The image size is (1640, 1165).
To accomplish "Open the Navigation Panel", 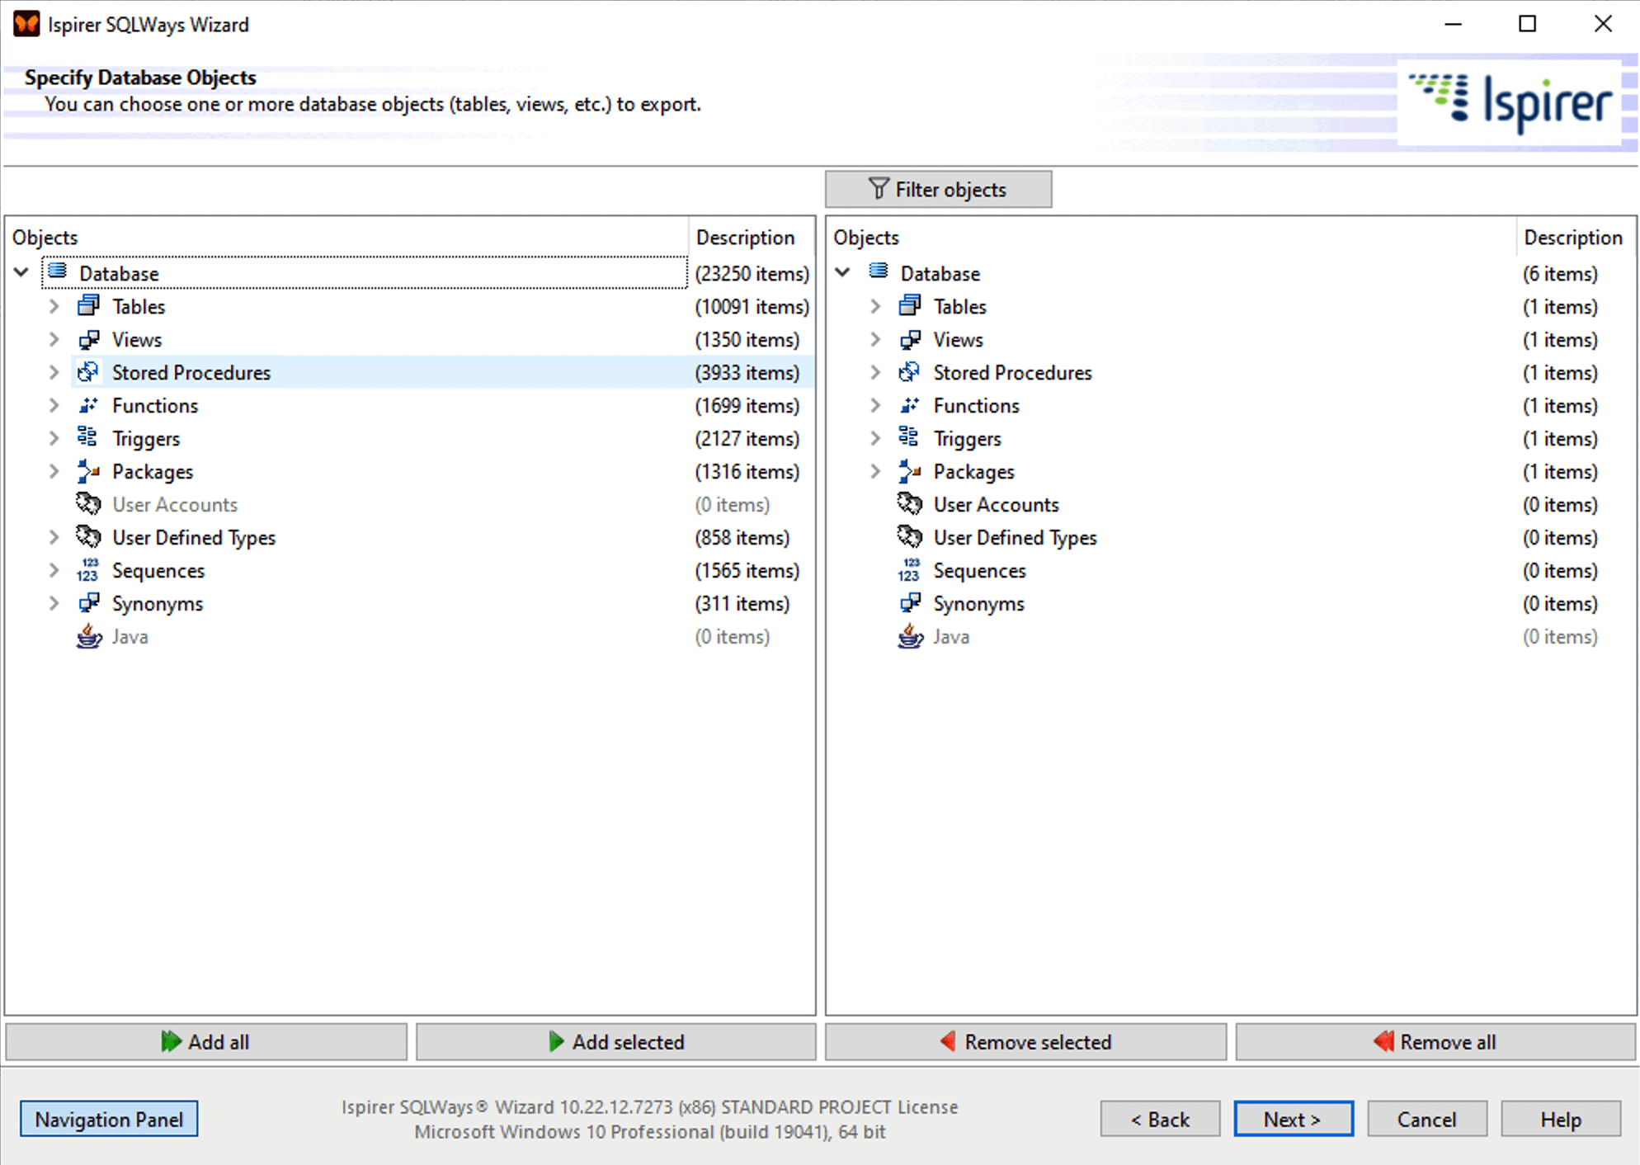I will (x=109, y=1119).
